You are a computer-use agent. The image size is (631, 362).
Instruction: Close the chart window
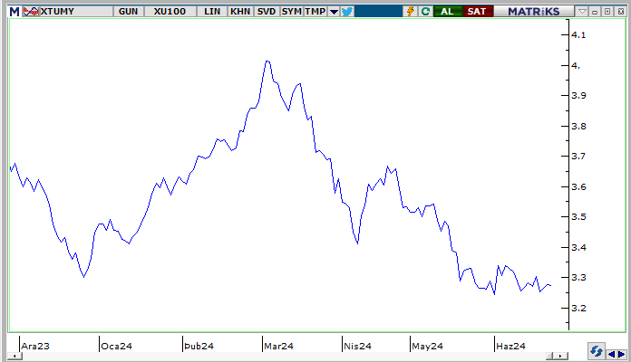621,12
